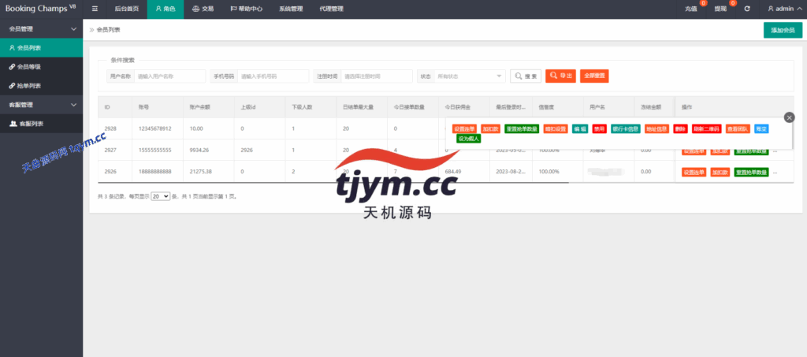Click the 刷新二维码 button

(707, 129)
